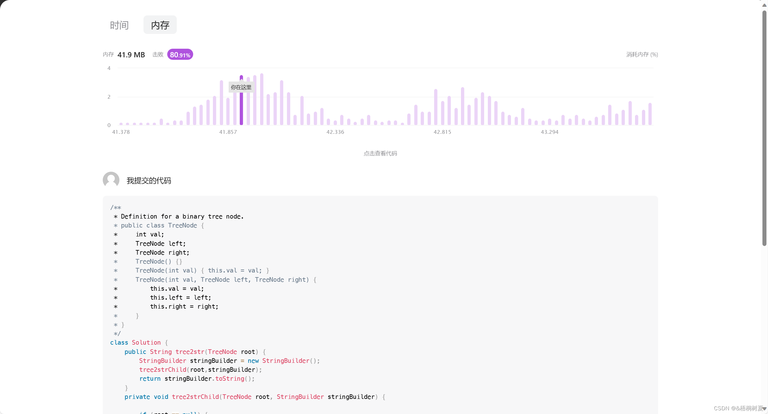Click the 点击查看代码 hint text
Image resolution: width=768 pixels, height=414 pixels.
(380, 154)
